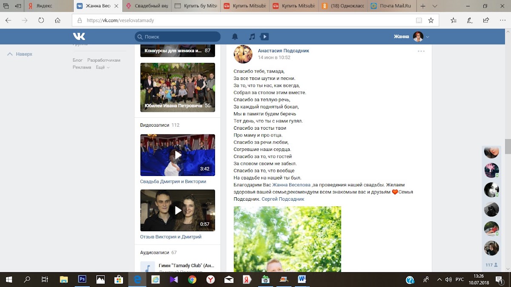Open the Реклама footer link
This screenshot has width=511, height=287.
[82, 67]
